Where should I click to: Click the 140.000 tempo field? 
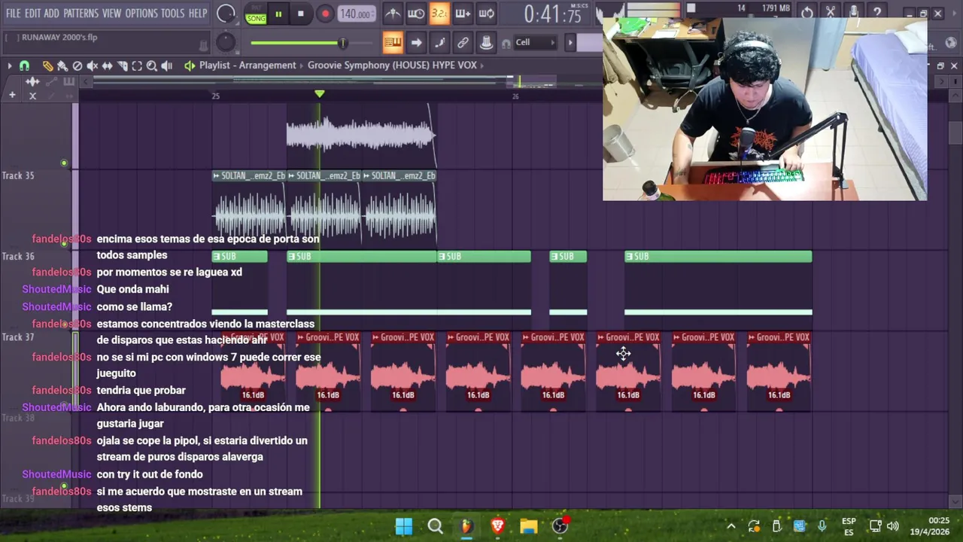click(x=356, y=14)
